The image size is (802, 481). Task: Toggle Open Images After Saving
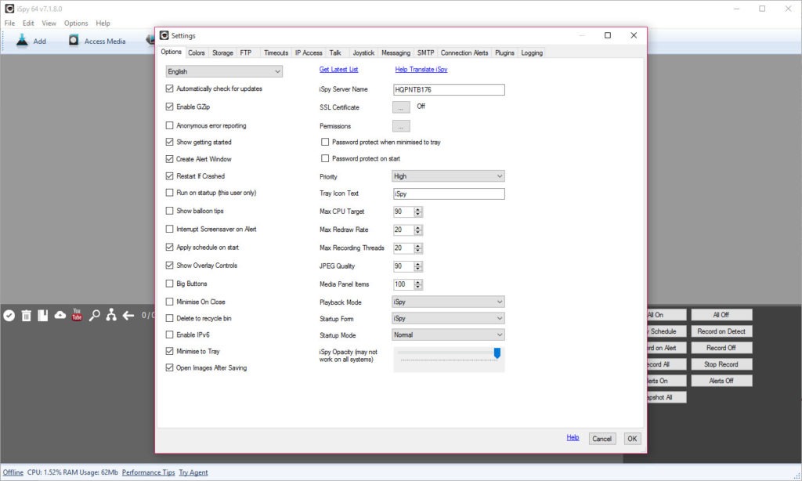click(x=169, y=367)
